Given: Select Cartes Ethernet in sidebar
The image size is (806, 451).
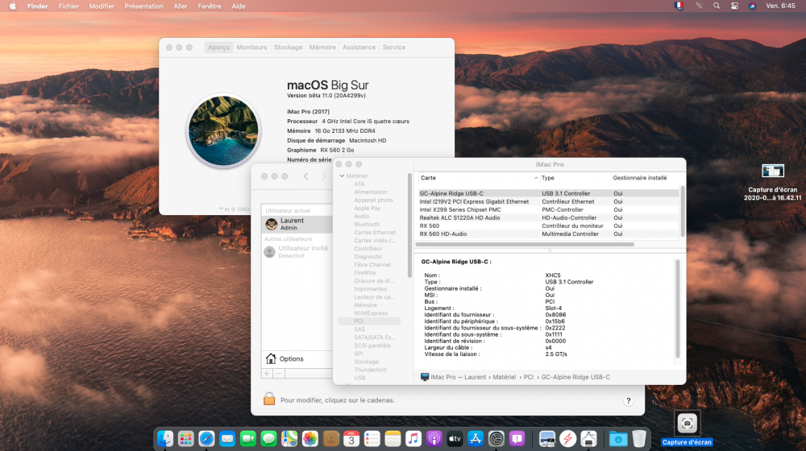Looking at the screenshot, I should (375, 232).
